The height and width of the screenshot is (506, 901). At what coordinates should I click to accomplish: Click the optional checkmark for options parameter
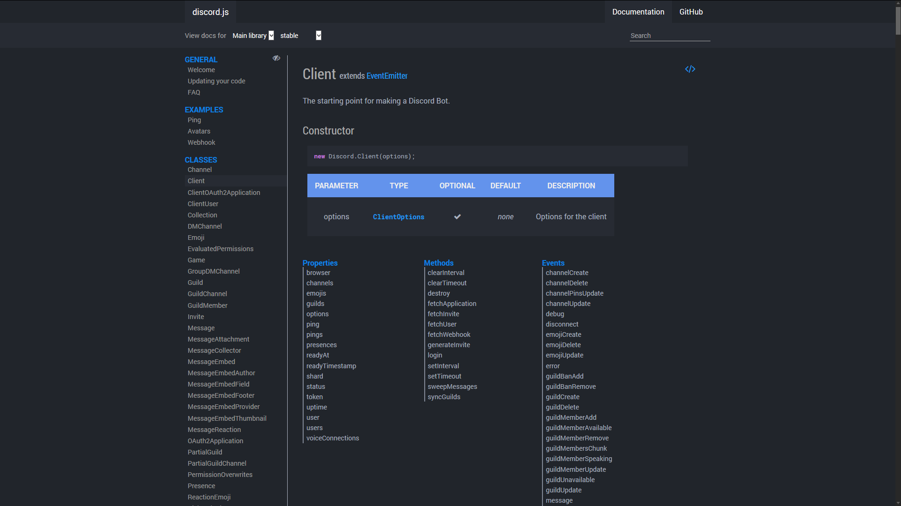click(x=457, y=216)
